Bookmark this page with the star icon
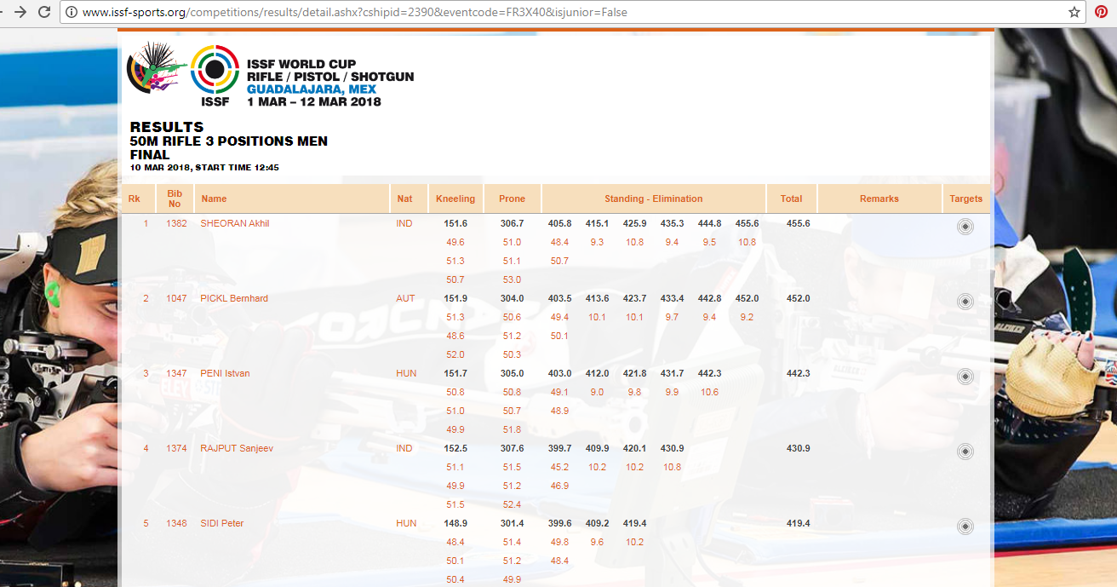Screen dimensions: 1117x587 (x=1074, y=13)
